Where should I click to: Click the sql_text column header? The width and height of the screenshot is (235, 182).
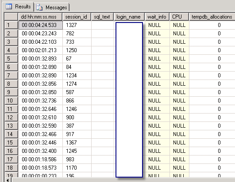102,17
